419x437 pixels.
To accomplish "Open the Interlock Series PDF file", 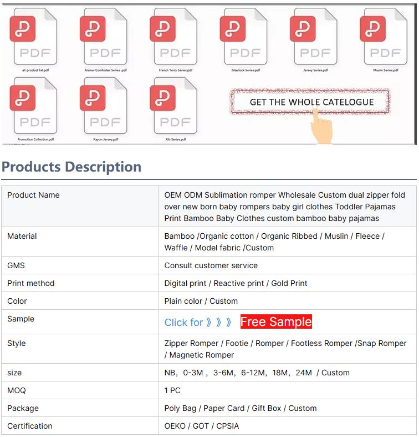I will pos(244,38).
